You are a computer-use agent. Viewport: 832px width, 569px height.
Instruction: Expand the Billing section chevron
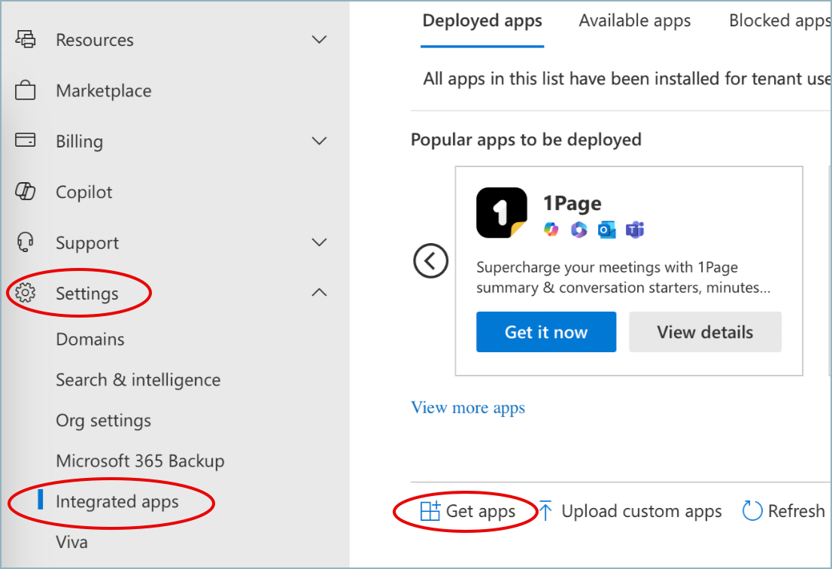320,141
